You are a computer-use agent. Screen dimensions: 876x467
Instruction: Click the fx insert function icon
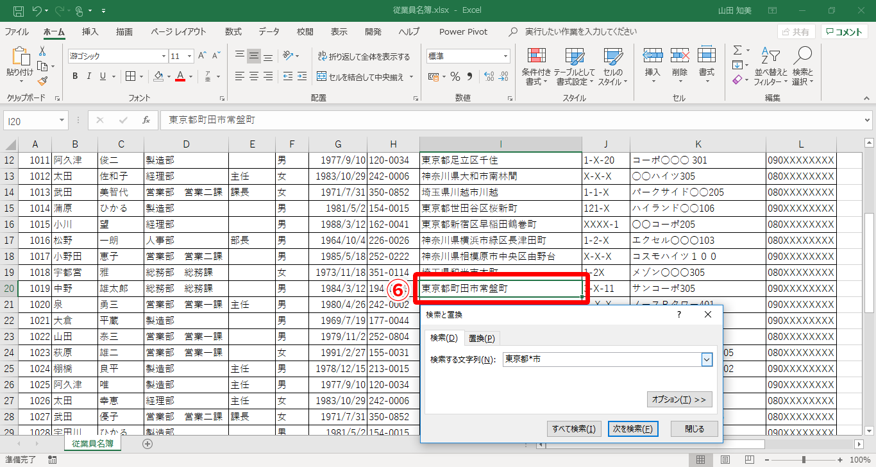[146, 120]
